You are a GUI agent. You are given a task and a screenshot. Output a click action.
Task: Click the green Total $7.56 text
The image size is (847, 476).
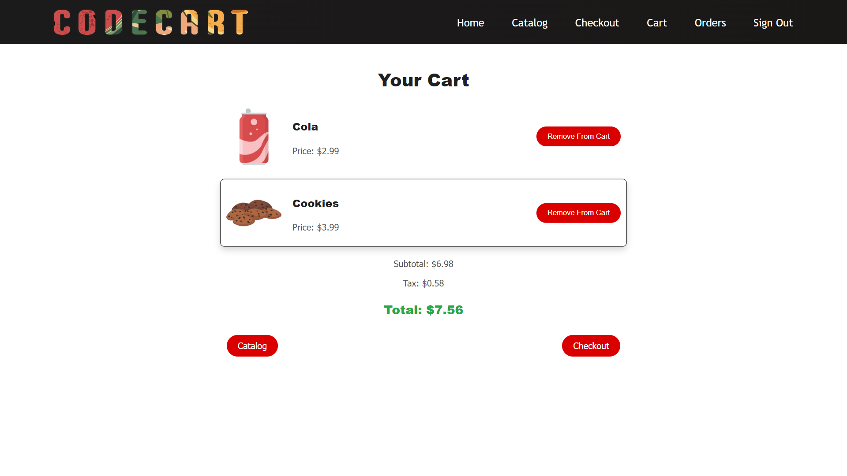tap(423, 310)
